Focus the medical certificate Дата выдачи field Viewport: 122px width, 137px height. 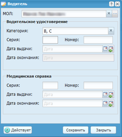(72, 94)
